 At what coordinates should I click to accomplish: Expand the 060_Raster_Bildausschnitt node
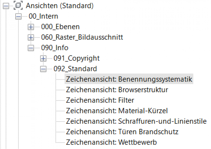click(31, 37)
